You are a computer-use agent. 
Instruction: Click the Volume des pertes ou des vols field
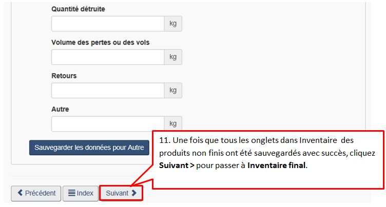(107, 57)
